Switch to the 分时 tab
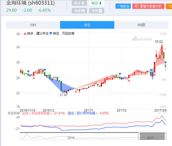Viewport: 172px width, 146px height. 33,25
